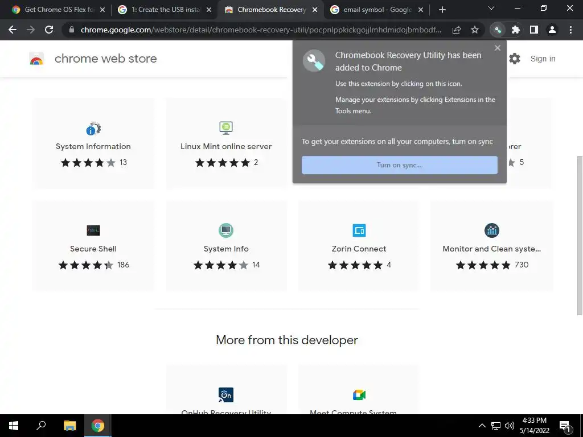Toggle the browser side panel icon
The image size is (583, 437).
coord(534,30)
